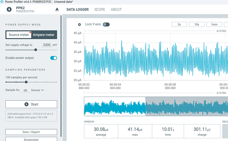The width and height of the screenshot is (228, 141).
Task: Open chart settings gear icon
Action: (x=79, y=24)
